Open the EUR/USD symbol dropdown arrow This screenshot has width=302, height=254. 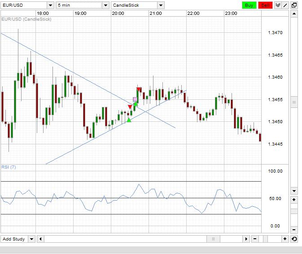[50, 5]
